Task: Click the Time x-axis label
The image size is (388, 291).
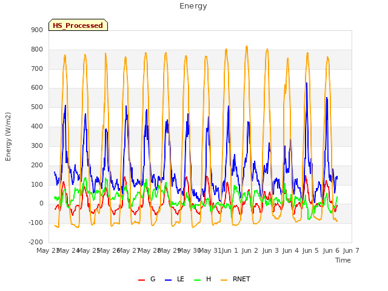Action: [x=343, y=260]
